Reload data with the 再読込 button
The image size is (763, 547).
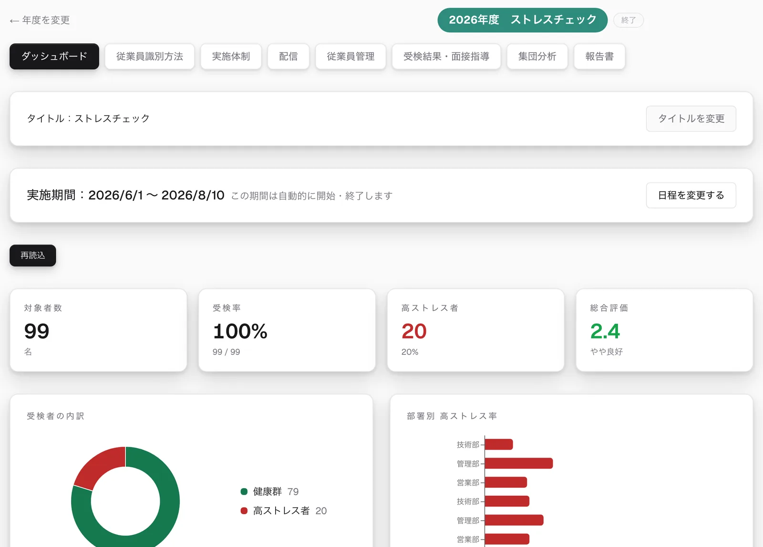pos(33,255)
